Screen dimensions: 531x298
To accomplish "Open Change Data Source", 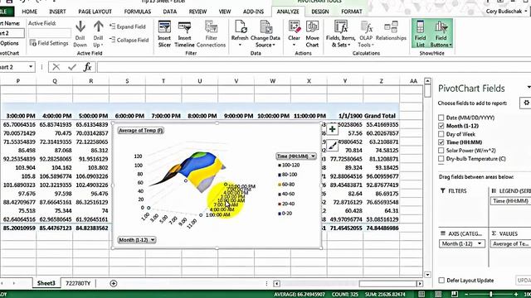I will pos(265,34).
